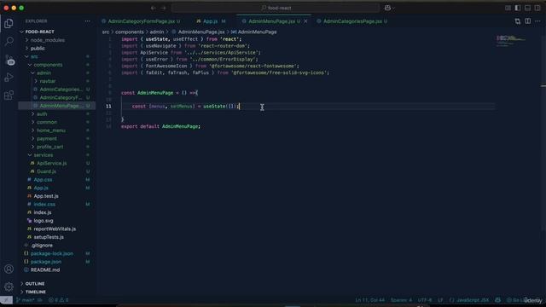Expand the navbar folder

coord(48,81)
